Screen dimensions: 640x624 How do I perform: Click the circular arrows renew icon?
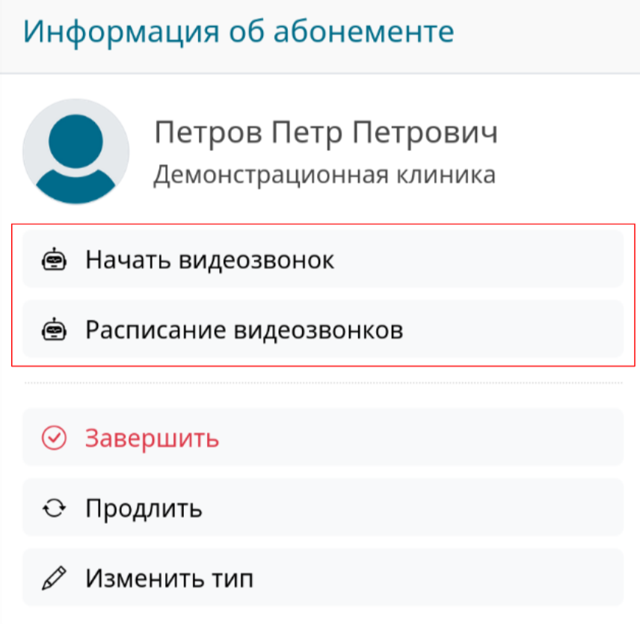click(x=54, y=508)
